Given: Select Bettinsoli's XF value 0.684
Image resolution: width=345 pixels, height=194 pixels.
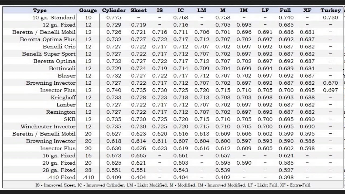Looking at the screenshot, I should [307, 68].
